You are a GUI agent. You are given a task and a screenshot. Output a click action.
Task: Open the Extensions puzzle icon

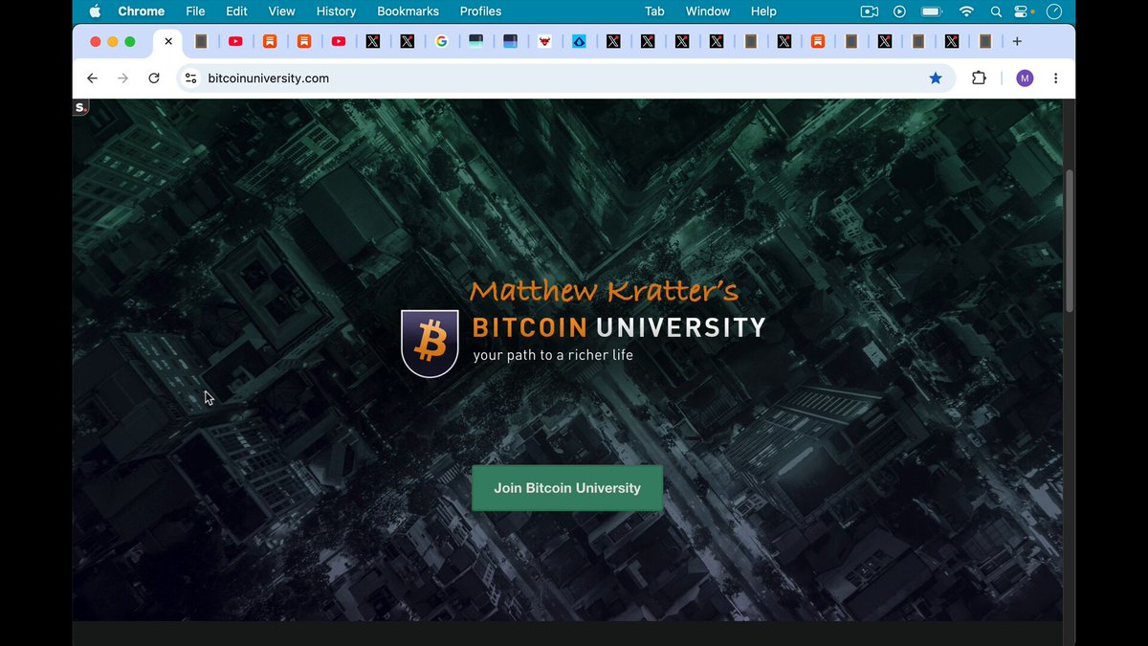tap(979, 78)
